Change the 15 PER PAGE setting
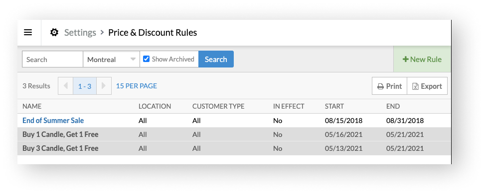Screen dimensions: 484x194 click(137, 86)
